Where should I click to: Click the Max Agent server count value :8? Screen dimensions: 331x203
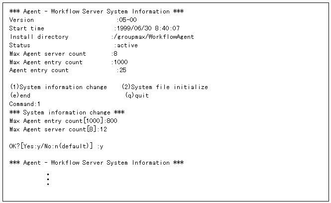[x=115, y=54]
